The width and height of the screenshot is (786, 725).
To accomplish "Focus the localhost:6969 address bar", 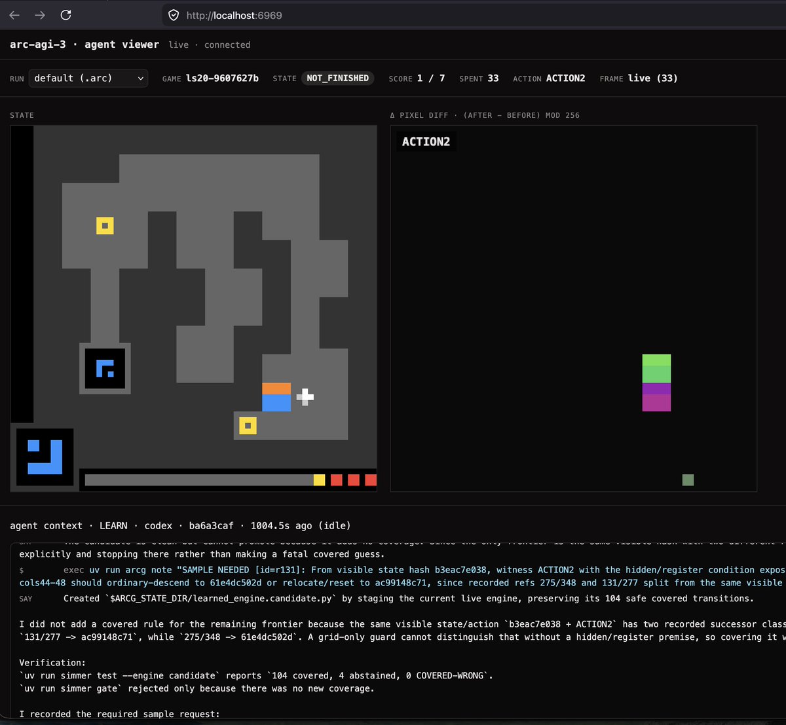I will (474, 15).
